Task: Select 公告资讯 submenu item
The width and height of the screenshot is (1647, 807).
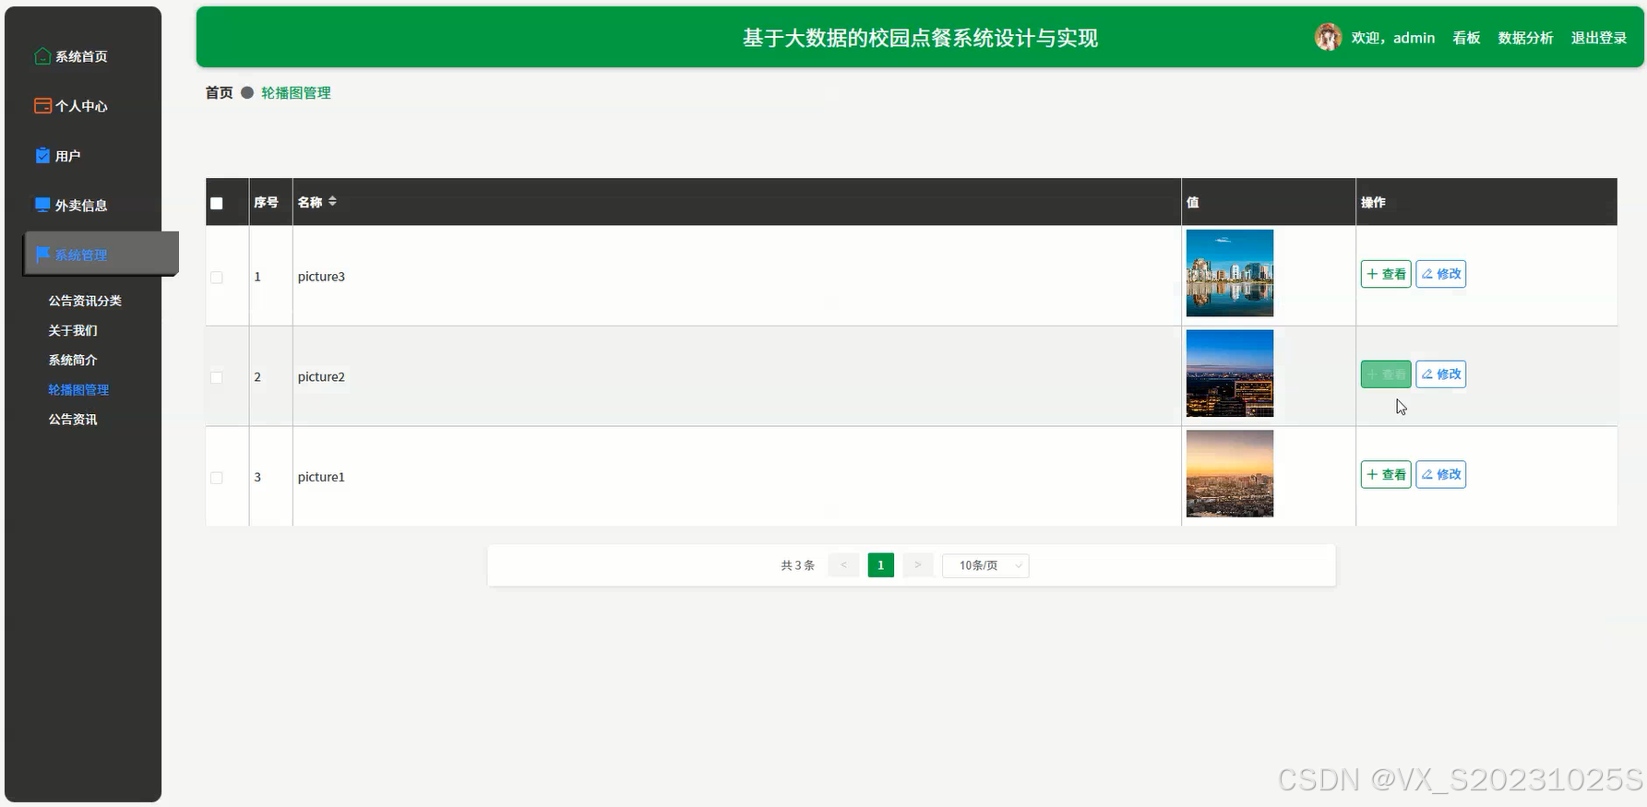Action: tap(73, 419)
